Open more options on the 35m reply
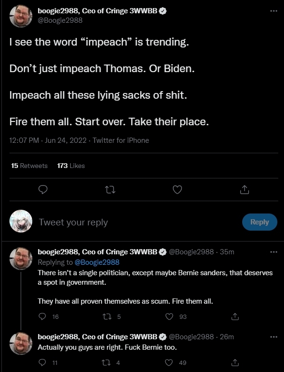The height and width of the screenshot is (372, 284). click(x=274, y=252)
